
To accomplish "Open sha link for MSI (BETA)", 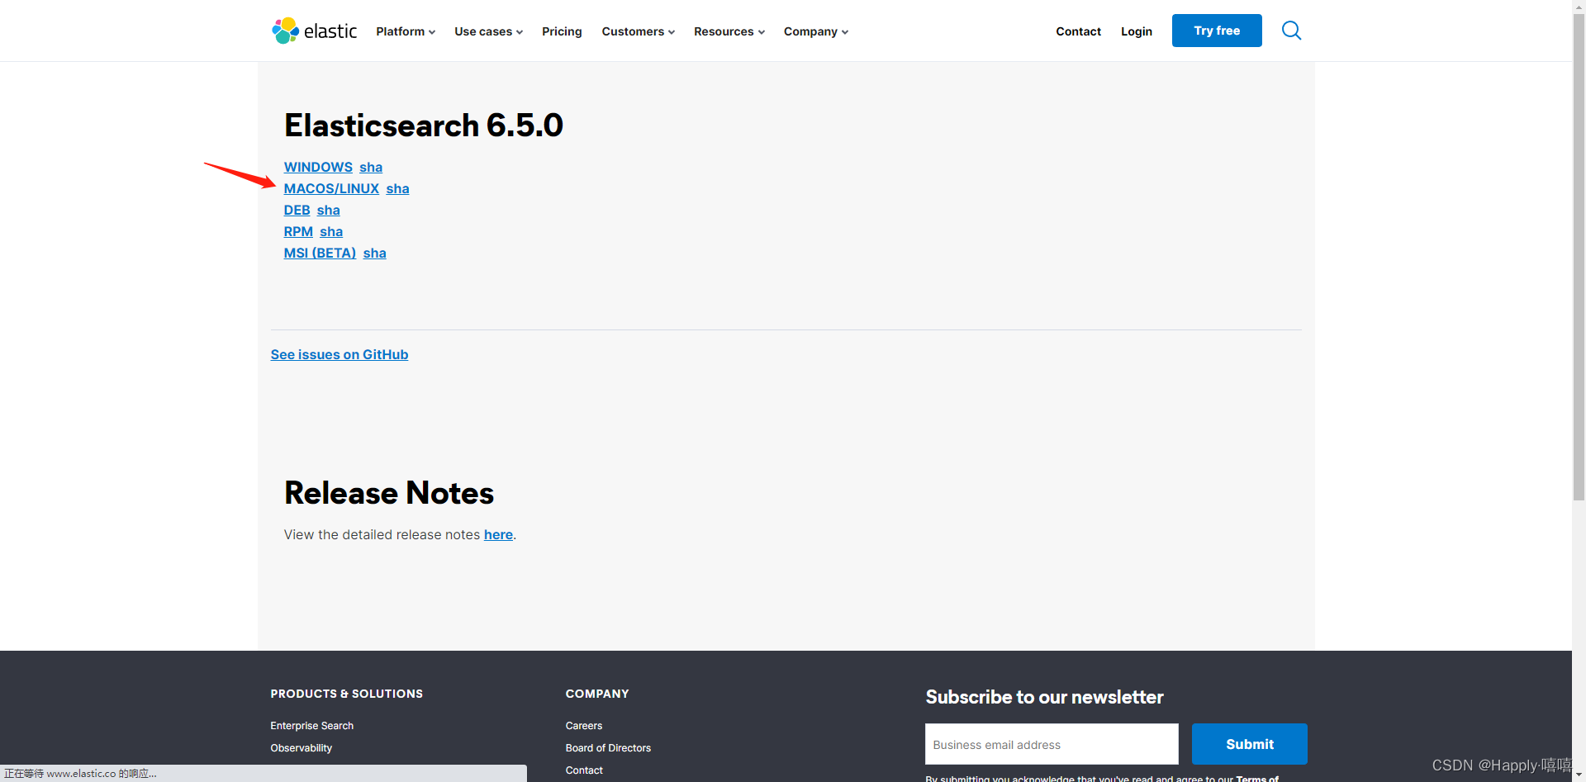I will point(374,253).
